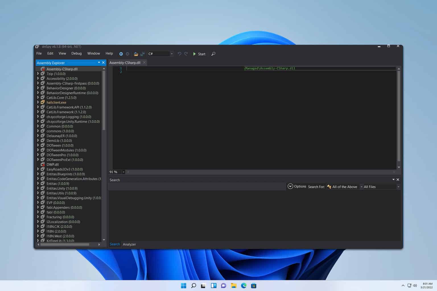Switch to the Analyzer tab
Image resolution: width=437 pixels, height=291 pixels.
point(129,244)
